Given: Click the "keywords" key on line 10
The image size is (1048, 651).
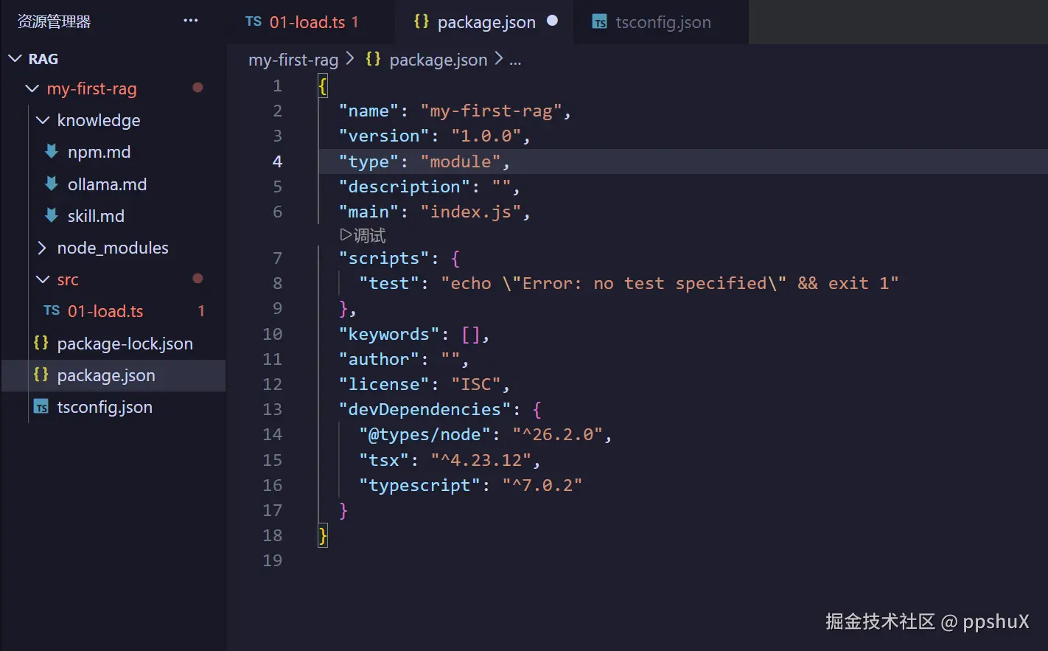Looking at the screenshot, I should coord(389,335).
